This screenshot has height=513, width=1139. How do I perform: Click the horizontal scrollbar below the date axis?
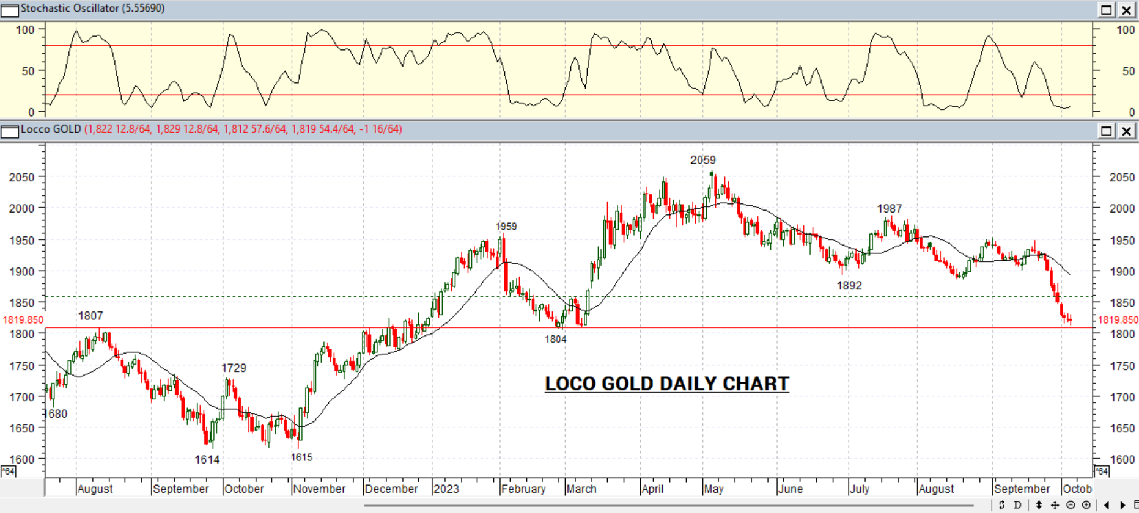pos(669,506)
